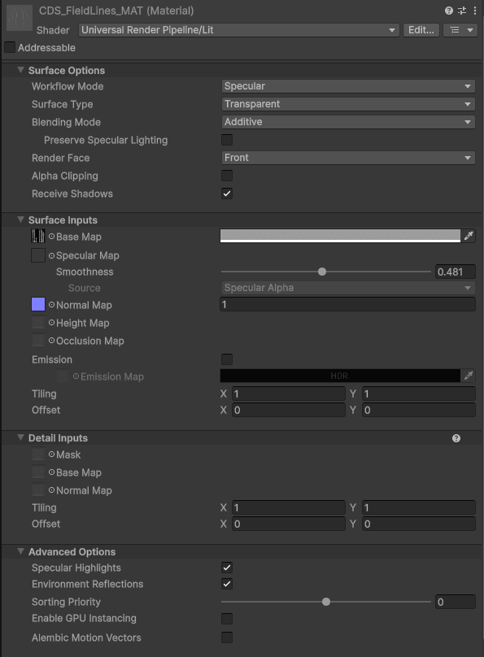Click Detail Inputs Offset X field
The width and height of the screenshot is (484, 657).
point(289,524)
